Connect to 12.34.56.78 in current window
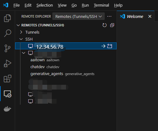158x131 pixels. click(103, 46)
